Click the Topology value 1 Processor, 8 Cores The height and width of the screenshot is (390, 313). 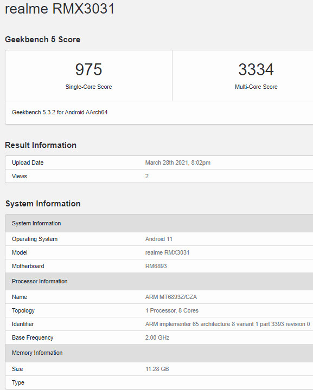point(172,311)
